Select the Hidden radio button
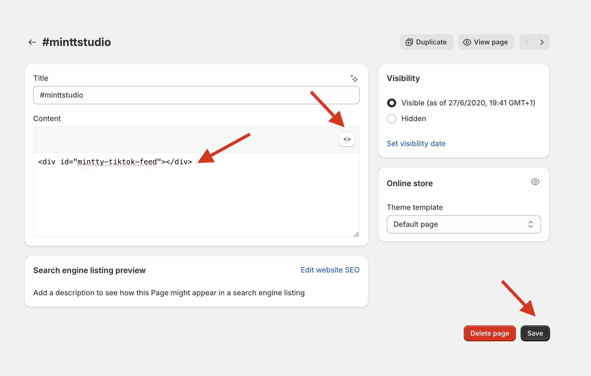591x376 pixels. 391,119
